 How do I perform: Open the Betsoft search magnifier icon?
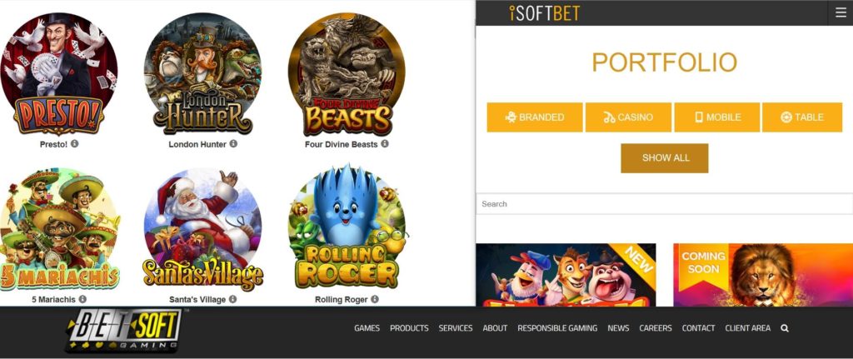pos(785,328)
